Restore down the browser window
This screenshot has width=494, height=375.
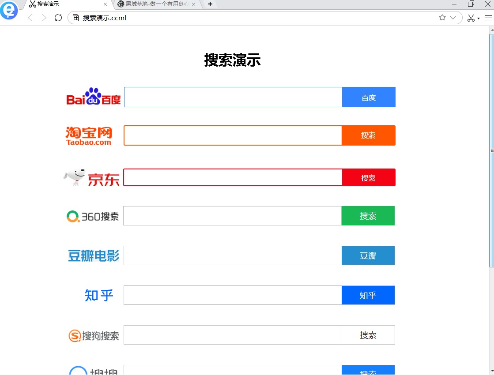[471, 4]
